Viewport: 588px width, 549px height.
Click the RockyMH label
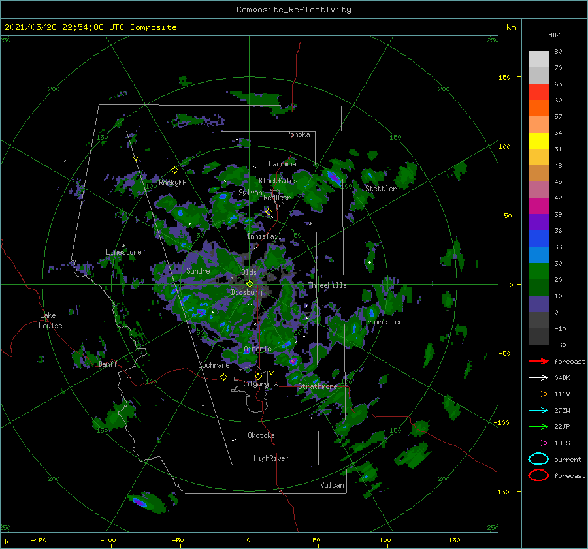pos(172,183)
